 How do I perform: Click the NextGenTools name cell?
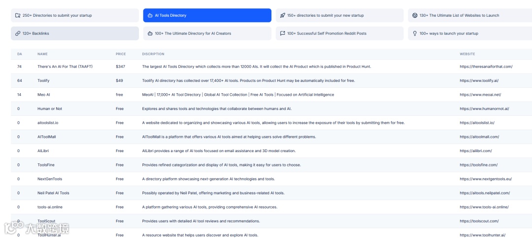(50, 179)
